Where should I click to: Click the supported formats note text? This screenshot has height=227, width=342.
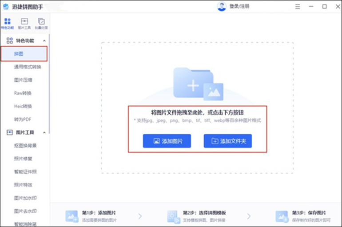[x=197, y=120]
